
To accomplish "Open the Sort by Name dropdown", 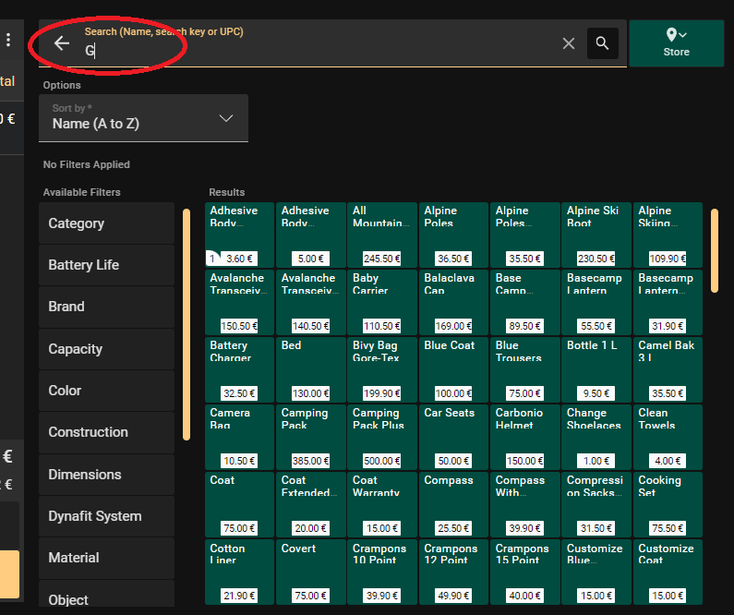I will [143, 118].
